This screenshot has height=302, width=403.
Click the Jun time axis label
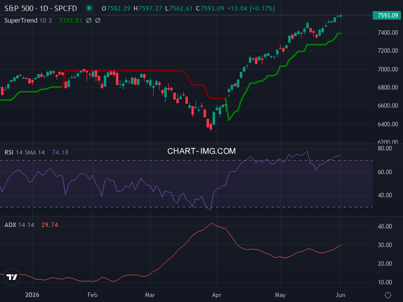coord(341,295)
